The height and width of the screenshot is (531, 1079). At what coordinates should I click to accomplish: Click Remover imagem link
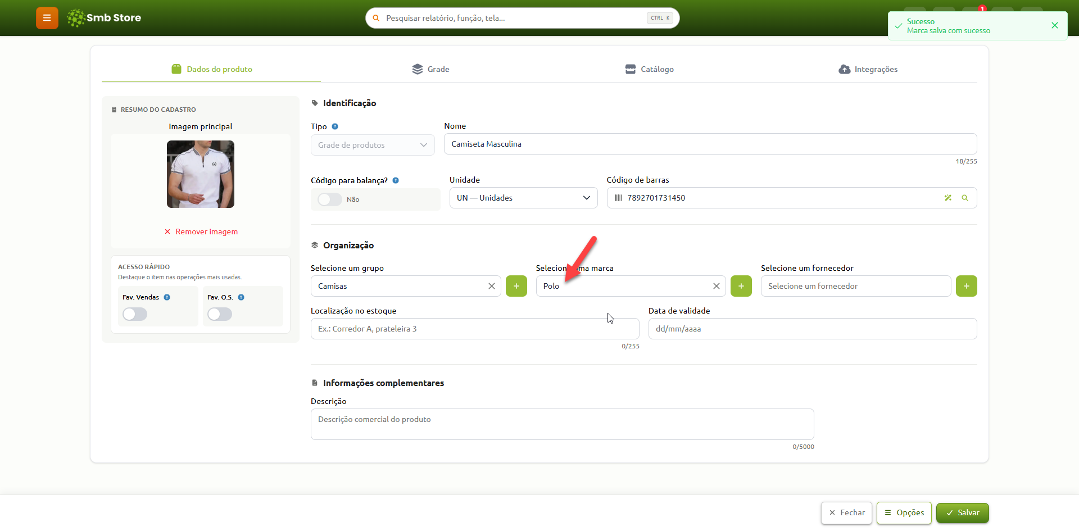click(x=201, y=232)
